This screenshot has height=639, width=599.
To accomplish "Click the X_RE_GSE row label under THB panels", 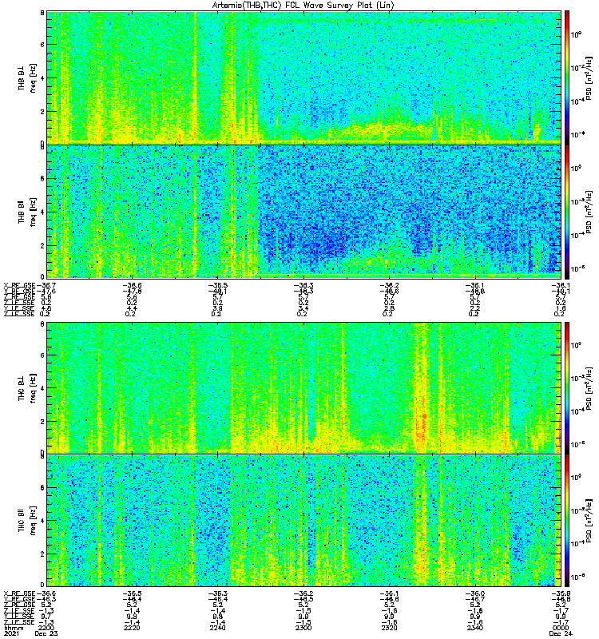I will (19, 286).
